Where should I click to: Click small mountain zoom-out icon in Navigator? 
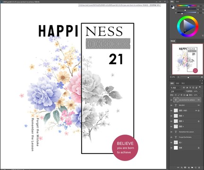tap(178, 77)
